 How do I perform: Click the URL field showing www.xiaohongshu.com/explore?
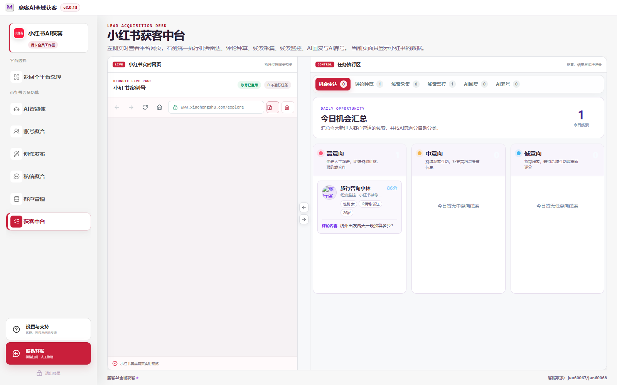click(216, 107)
